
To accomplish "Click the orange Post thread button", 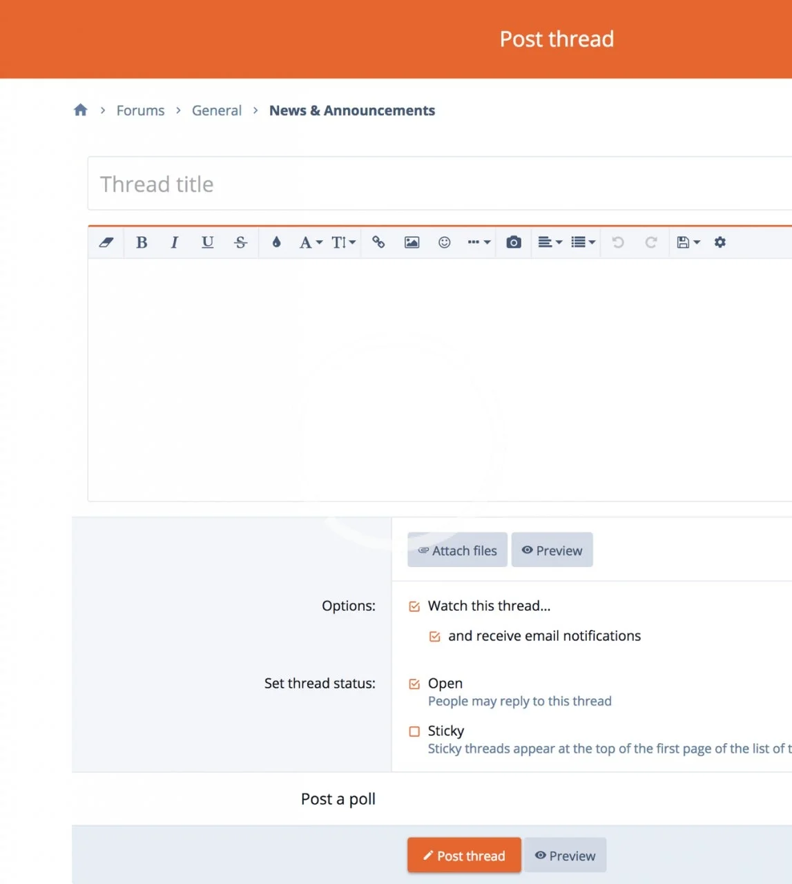I will click(464, 856).
